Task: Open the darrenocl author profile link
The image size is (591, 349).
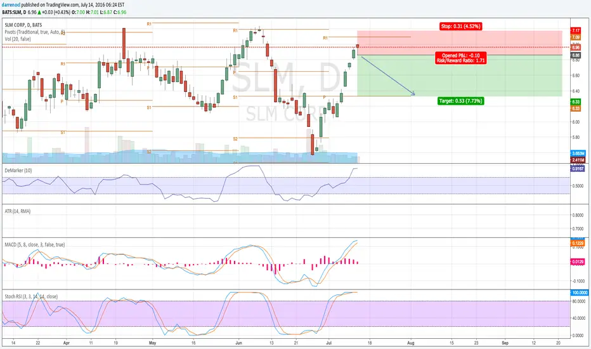Action: pyautogui.click(x=11, y=5)
